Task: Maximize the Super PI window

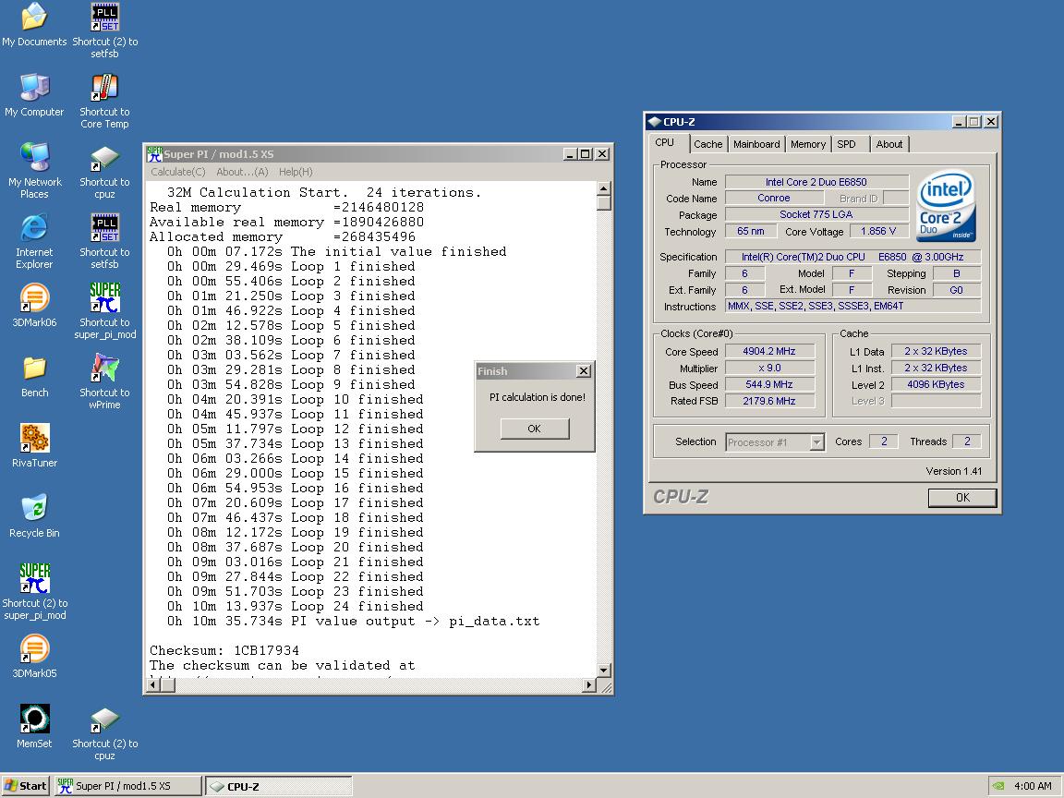Action: point(586,154)
